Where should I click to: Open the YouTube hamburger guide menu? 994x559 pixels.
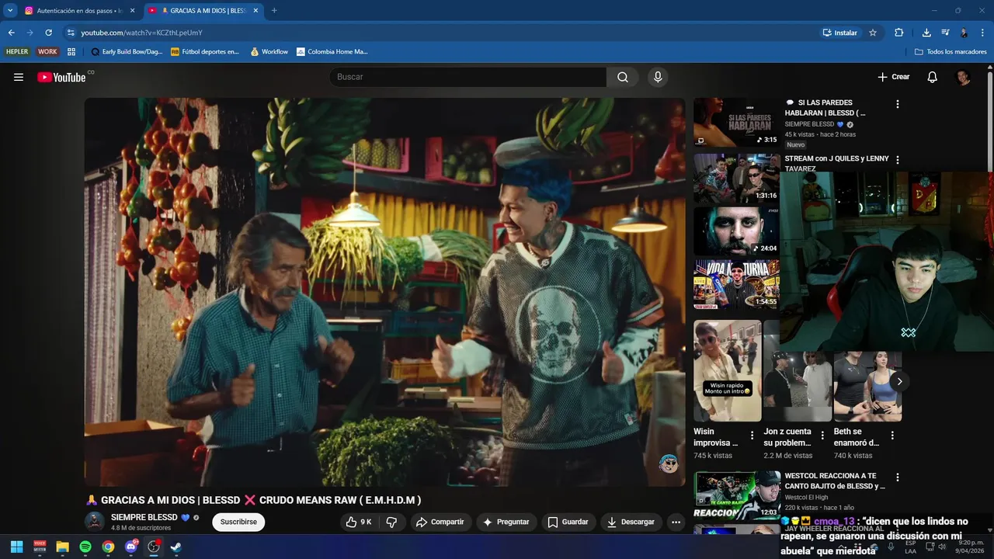click(19, 77)
